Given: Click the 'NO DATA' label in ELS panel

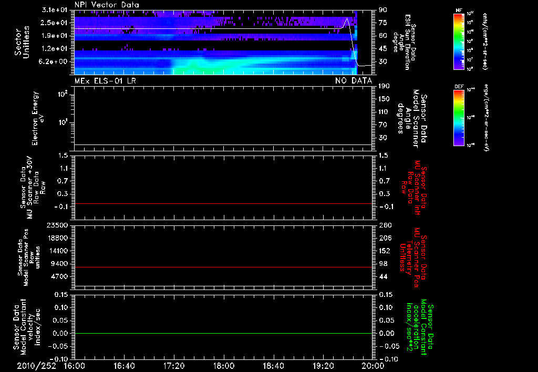Looking at the screenshot, I should point(354,80).
